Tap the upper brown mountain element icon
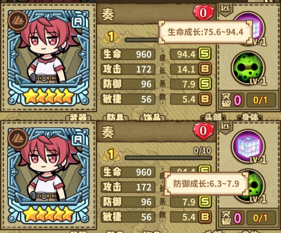Image resolution: width=281 pixels, height=233 pixels. click(x=18, y=21)
